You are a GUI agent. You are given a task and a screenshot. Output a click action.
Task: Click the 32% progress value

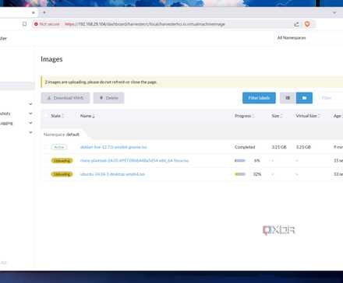point(257,174)
